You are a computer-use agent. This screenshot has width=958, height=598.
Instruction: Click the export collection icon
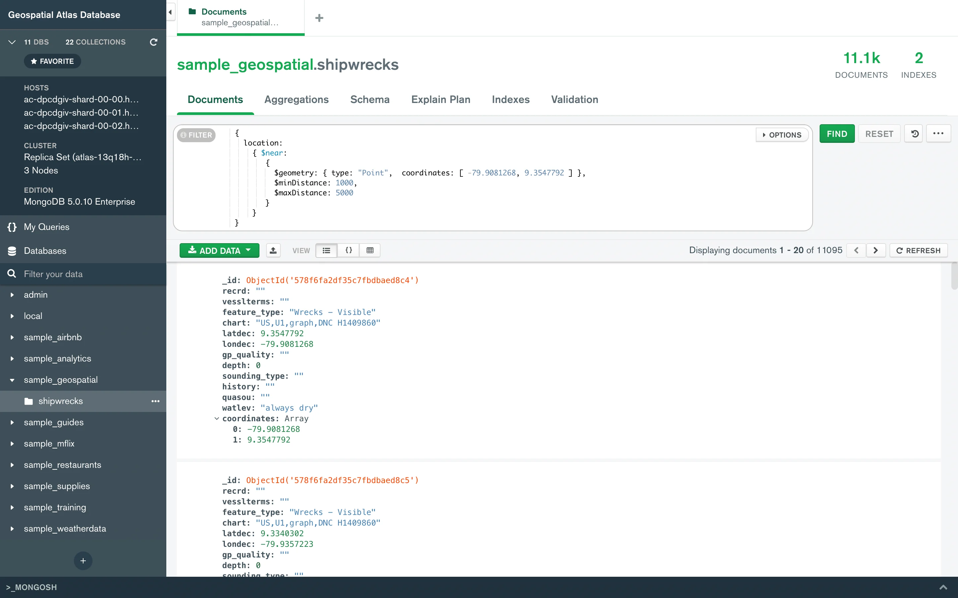[273, 250]
